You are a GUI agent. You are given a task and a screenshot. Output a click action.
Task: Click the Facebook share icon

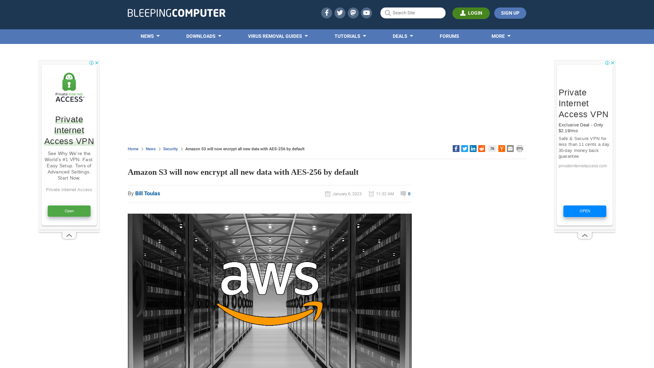coord(456,149)
